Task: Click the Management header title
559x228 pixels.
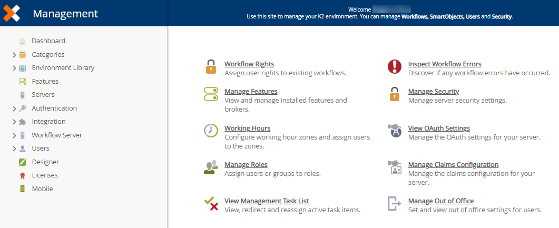Action: (x=65, y=14)
